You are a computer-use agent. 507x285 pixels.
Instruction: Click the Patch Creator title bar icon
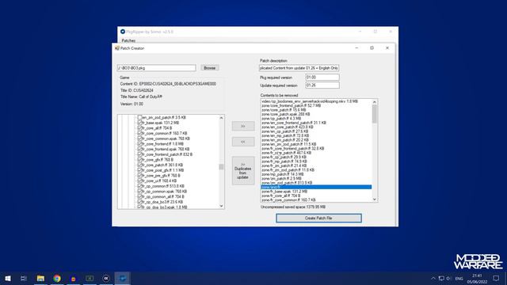click(x=117, y=48)
